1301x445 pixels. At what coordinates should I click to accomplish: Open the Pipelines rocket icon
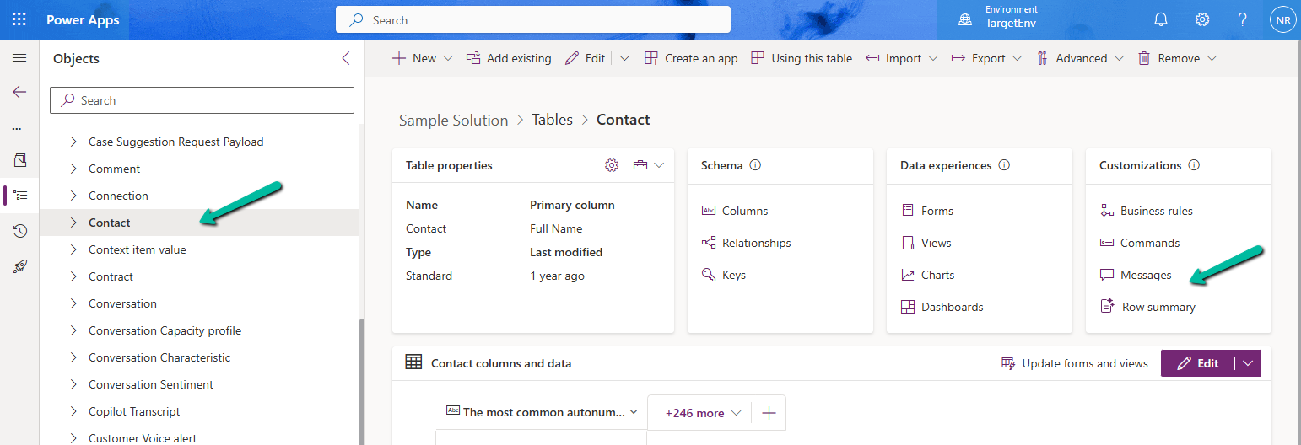tap(20, 266)
